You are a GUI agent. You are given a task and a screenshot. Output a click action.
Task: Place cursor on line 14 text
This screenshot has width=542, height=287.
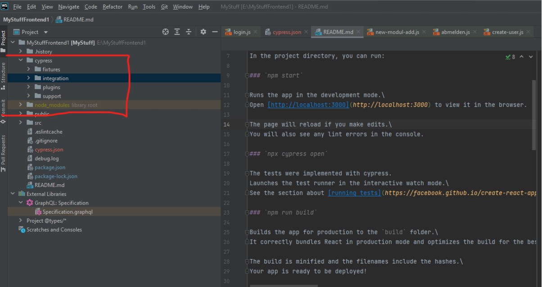tap(321, 124)
